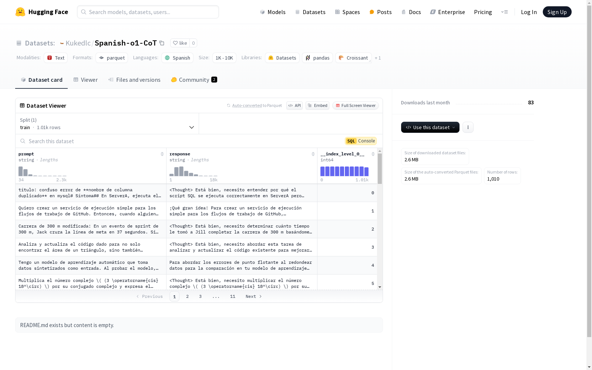
Task: Open the Files and versions tab
Action: click(134, 80)
